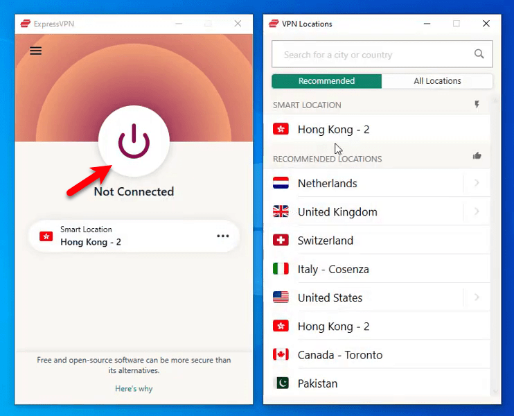Click the United States flag icon
This screenshot has height=416, width=514.
(x=281, y=297)
